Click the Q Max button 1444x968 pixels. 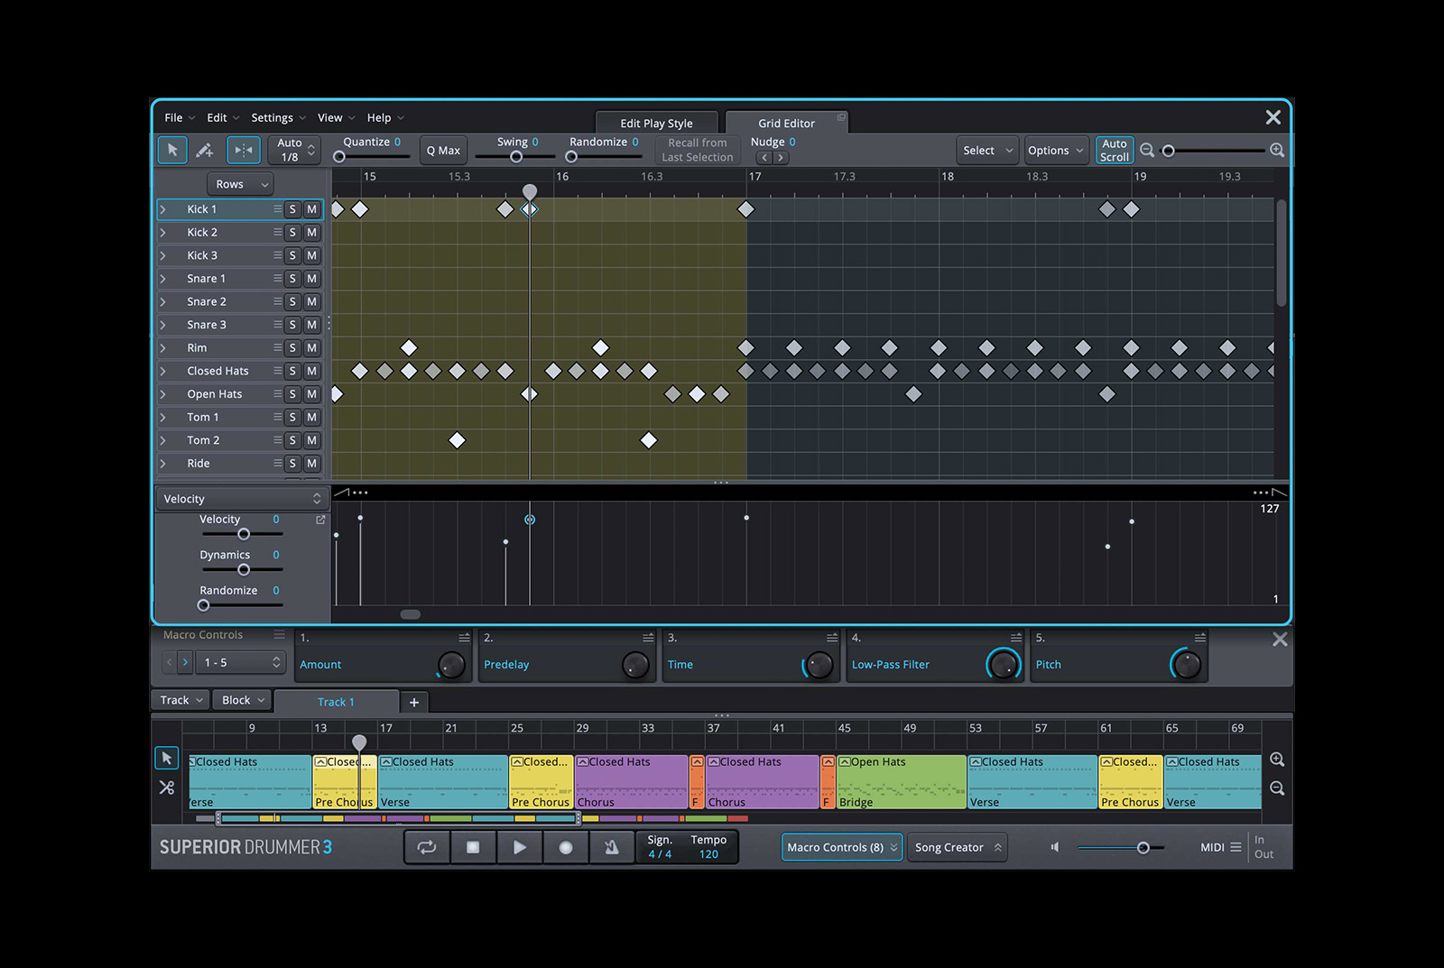[x=443, y=151]
